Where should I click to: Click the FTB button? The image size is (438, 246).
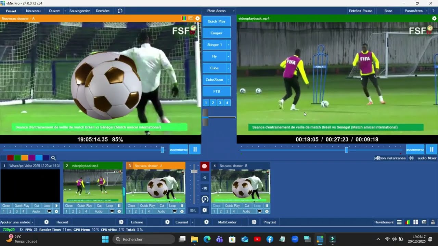(217, 91)
